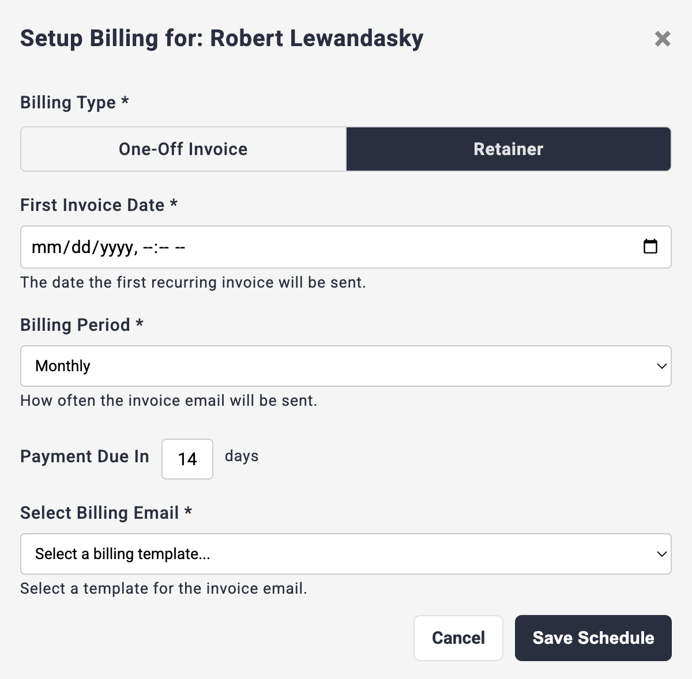Image resolution: width=692 pixels, height=679 pixels.
Task: Close the Setup Billing dialog
Action: (663, 39)
